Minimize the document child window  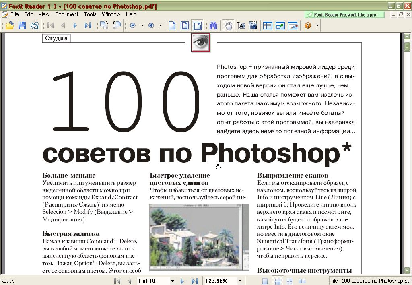(x=393, y=14)
